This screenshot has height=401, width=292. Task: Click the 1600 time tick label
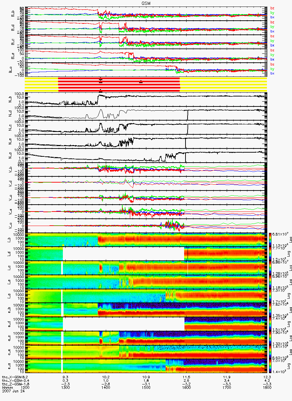186,388
